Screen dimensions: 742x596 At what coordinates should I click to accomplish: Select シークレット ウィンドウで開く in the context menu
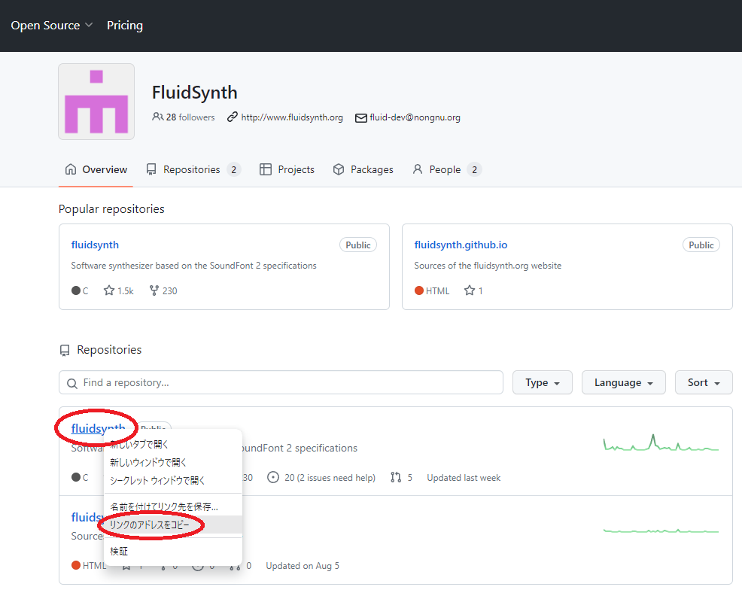click(x=173, y=481)
